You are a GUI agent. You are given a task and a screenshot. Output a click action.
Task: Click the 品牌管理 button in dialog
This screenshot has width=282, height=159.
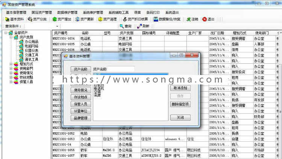pos(81,118)
